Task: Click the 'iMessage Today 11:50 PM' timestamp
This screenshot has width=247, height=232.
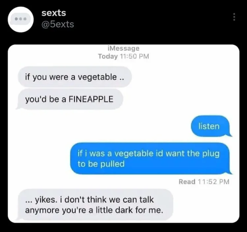Action: coord(123,52)
